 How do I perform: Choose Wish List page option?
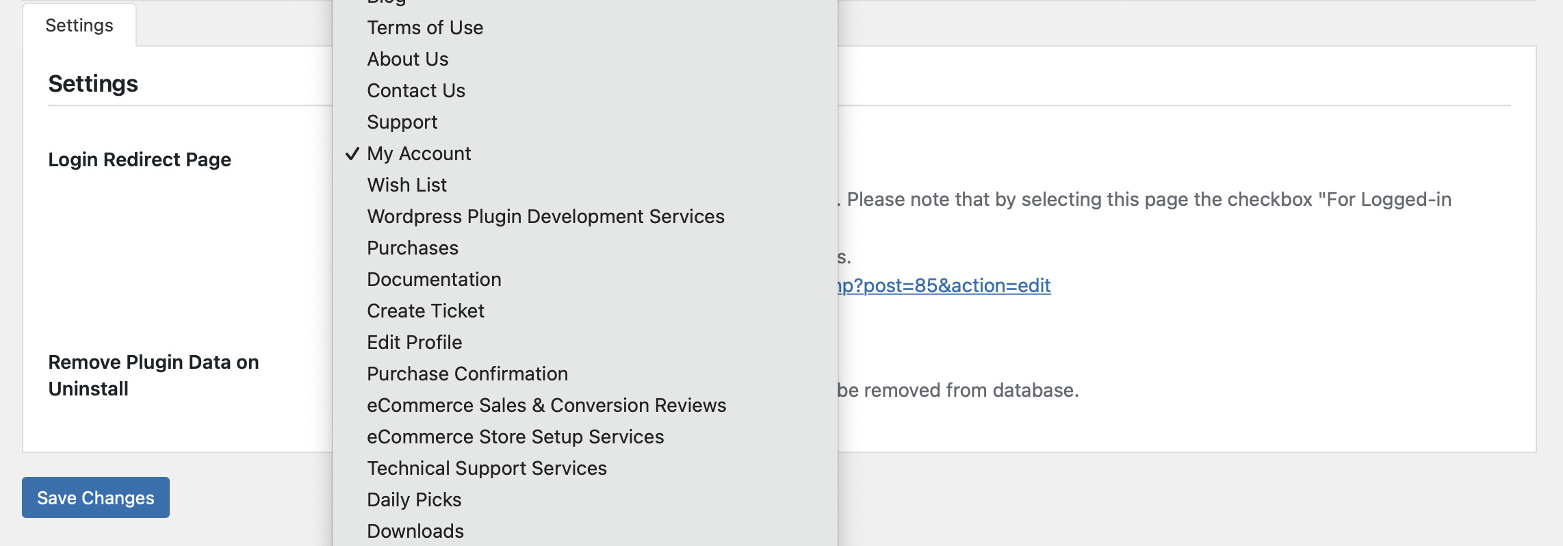(x=585, y=185)
